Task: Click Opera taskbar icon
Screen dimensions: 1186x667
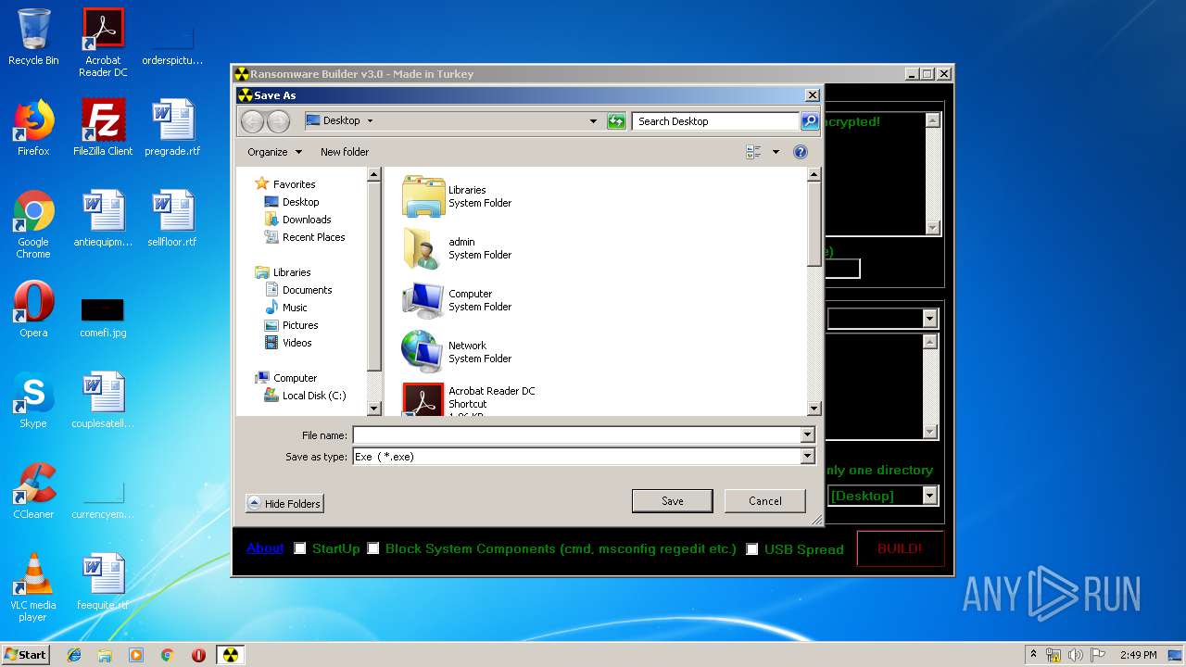Action: pyautogui.click(x=198, y=655)
